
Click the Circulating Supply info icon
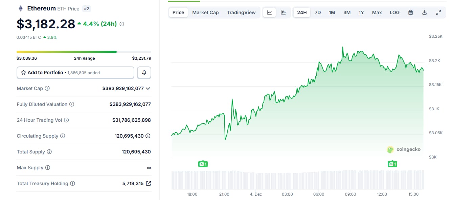pos(63,136)
